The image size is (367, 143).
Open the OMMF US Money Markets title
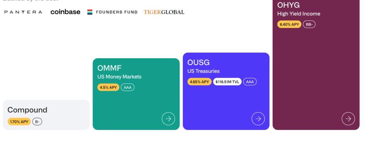click(x=109, y=68)
